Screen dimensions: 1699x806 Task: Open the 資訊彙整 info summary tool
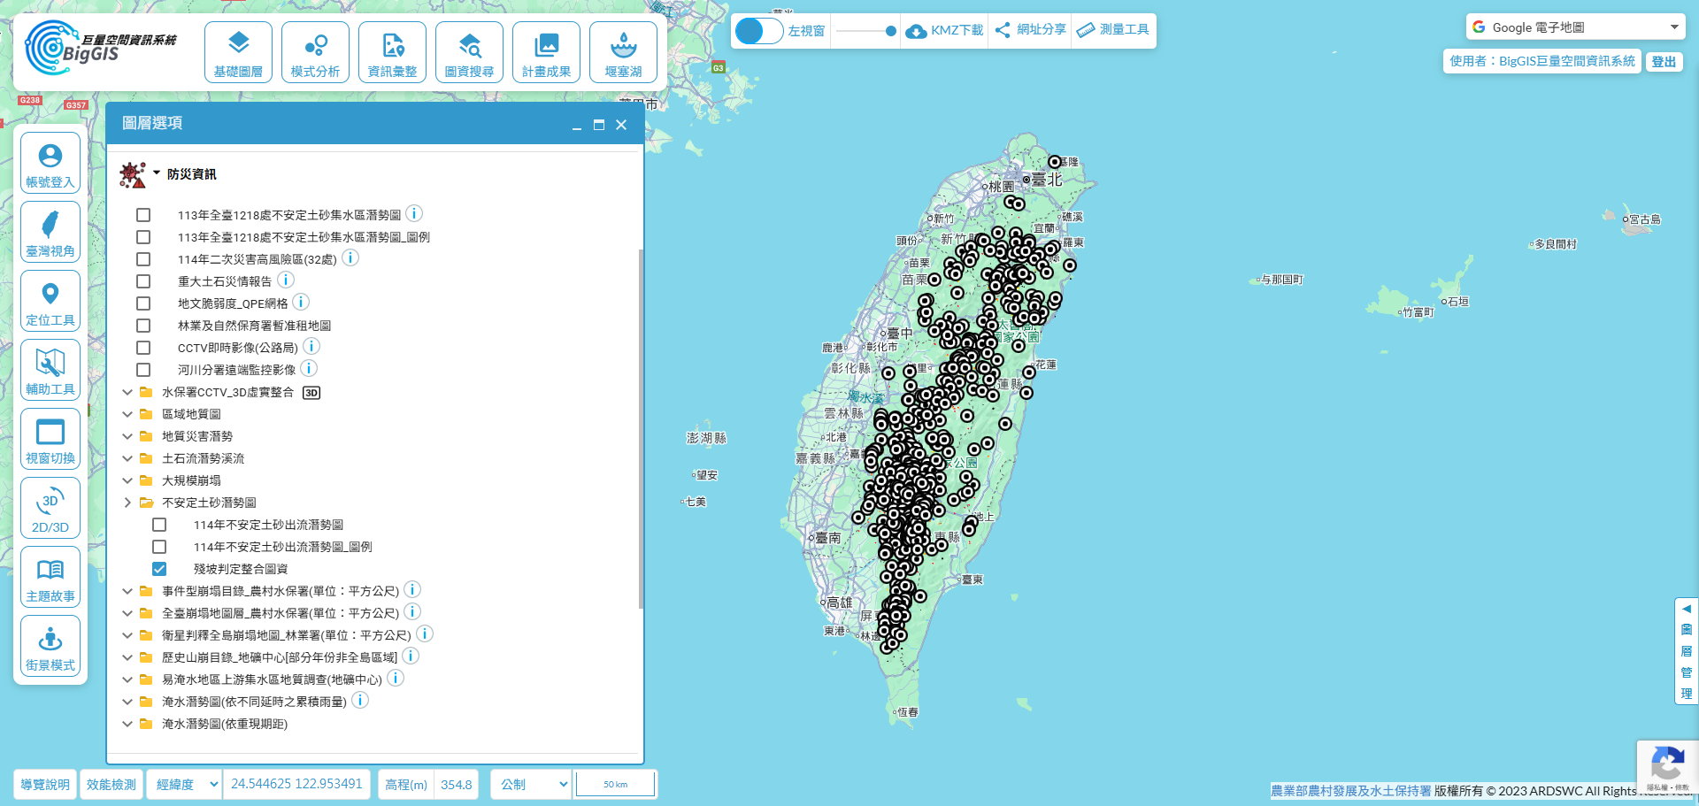click(392, 52)
